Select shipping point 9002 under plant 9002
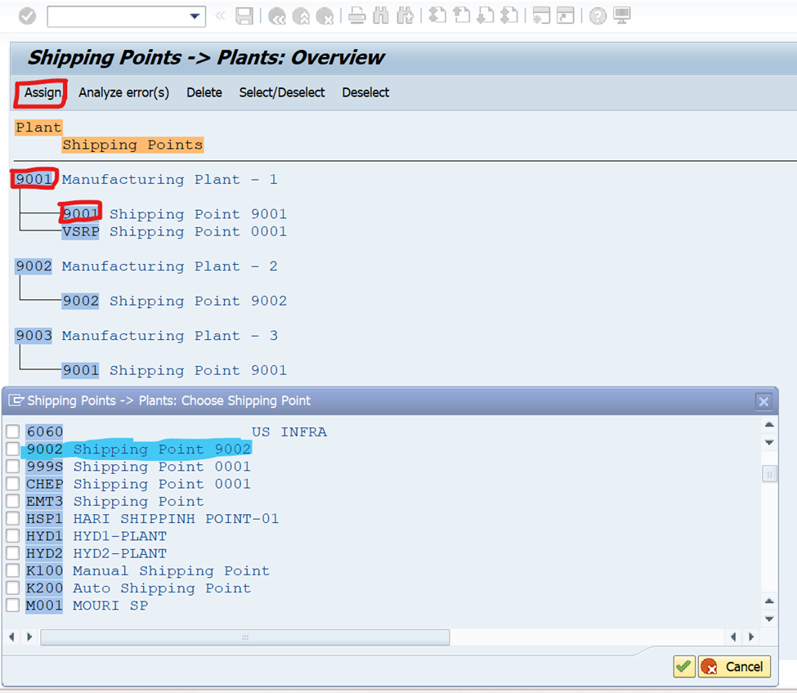Viewport: 797px width, 693px height. (80, 301)
